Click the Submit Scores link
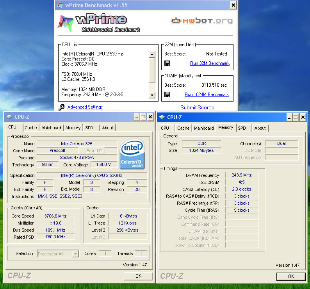 point(197,108)
